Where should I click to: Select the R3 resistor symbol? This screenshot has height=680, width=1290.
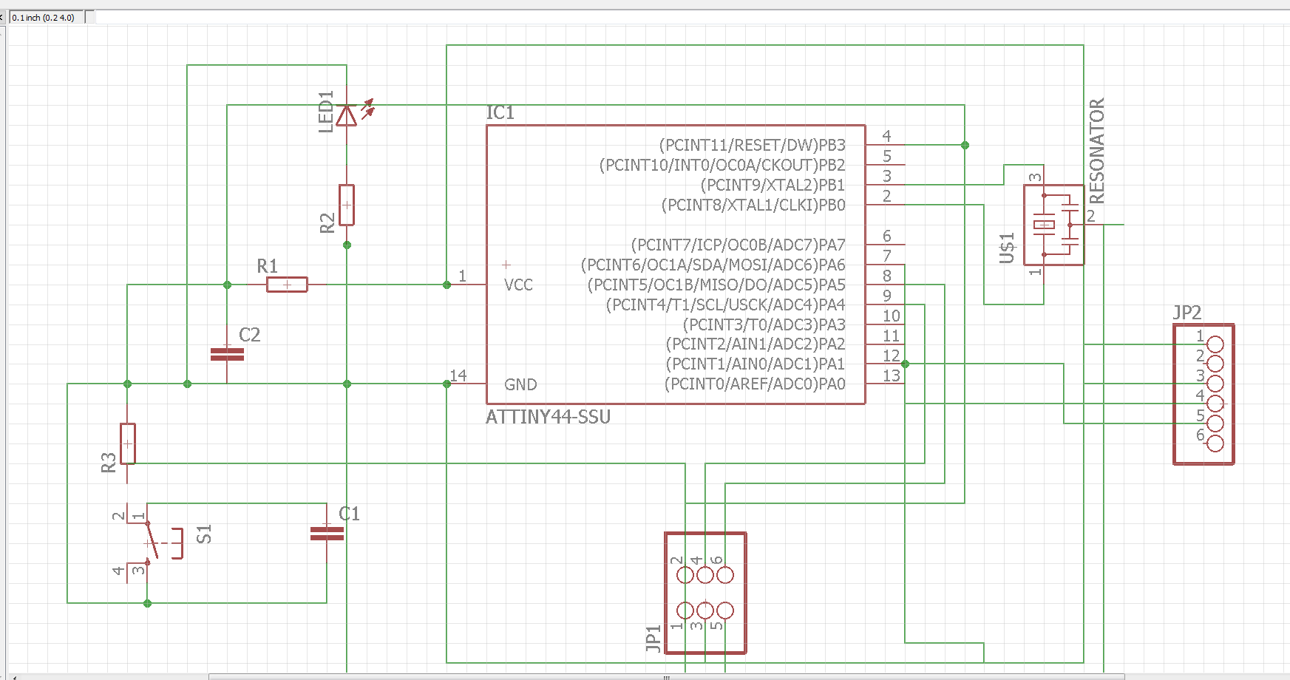(x=127, y=443)
